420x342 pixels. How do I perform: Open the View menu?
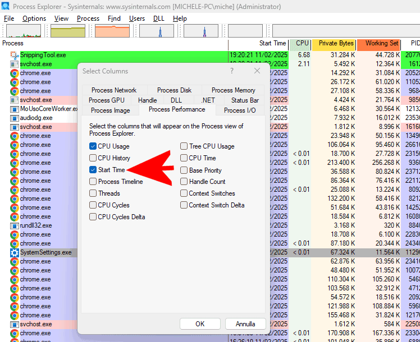click(x=61, y=19)
